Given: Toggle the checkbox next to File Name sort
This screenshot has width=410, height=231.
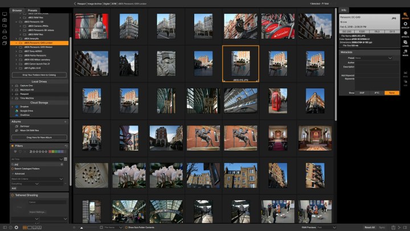Looking at the screenshot, I should click(101, 228).
